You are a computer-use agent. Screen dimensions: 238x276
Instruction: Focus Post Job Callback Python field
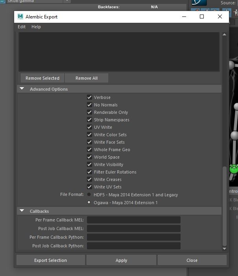[133, 246]
